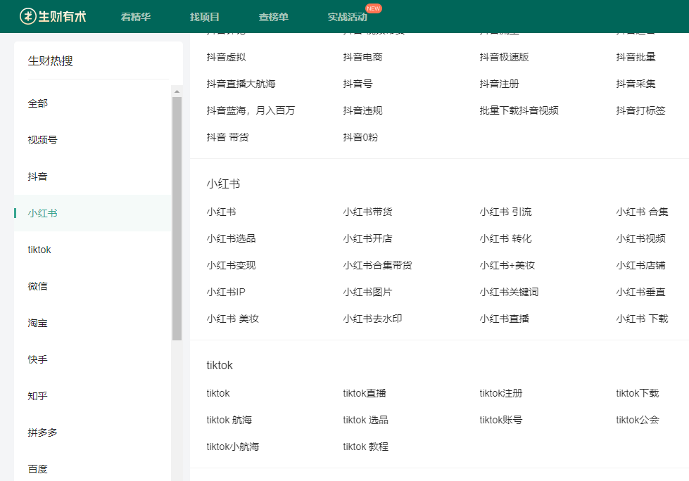The image size is (689, 481).
Task: Open the 抖音虚拟 keyword link
Action: [227, 57]
